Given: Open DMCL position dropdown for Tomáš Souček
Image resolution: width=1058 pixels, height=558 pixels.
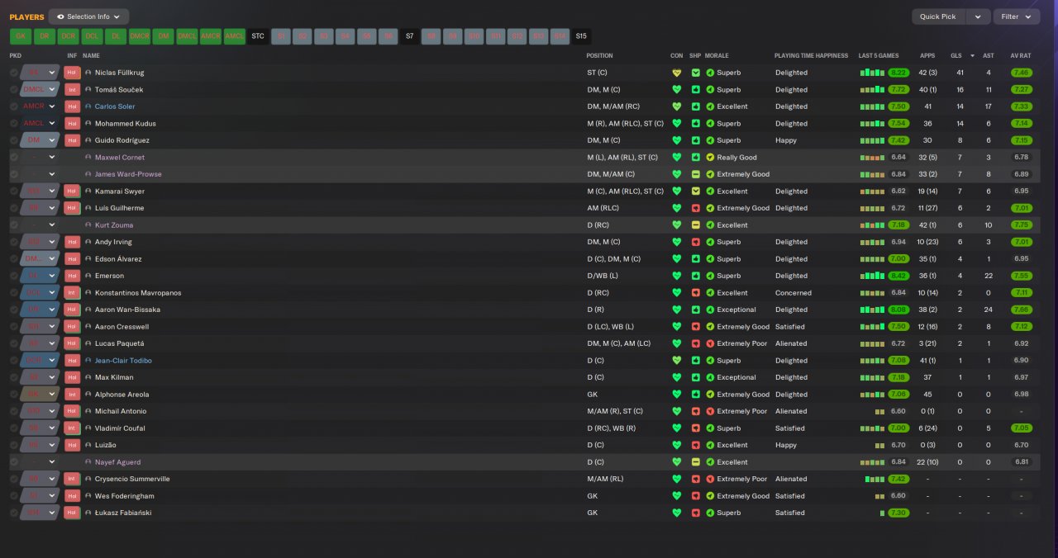Looking at the screenshot, I should (x=40, y=90).
